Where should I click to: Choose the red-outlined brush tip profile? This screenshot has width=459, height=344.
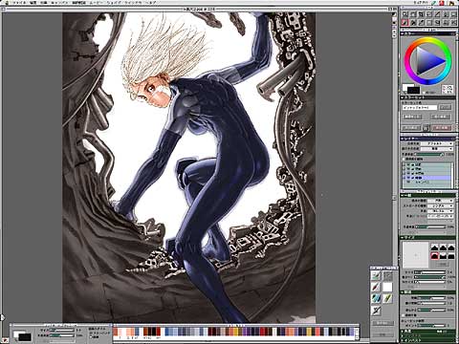coord(435,256)
